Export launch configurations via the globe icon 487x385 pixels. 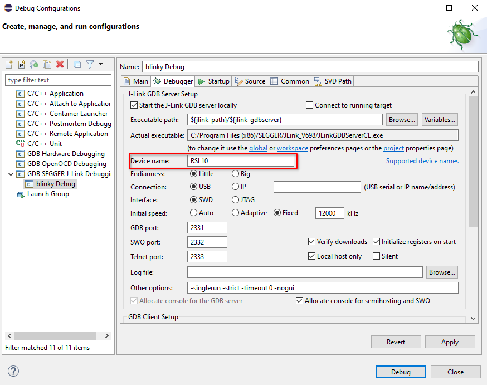tap(34, 64)
